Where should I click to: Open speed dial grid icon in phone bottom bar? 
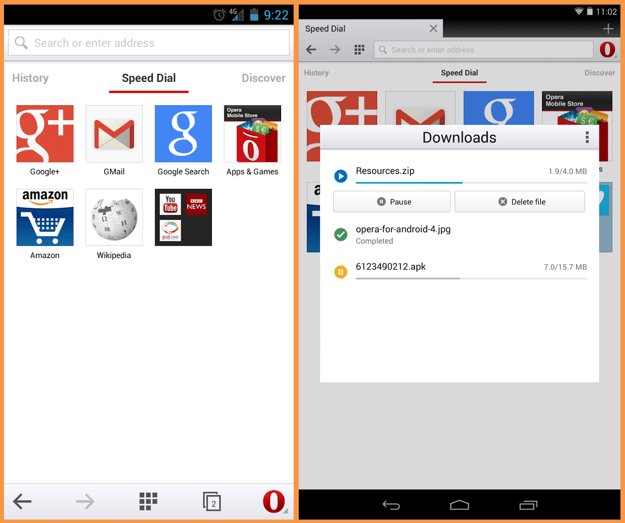click(148, 501)
